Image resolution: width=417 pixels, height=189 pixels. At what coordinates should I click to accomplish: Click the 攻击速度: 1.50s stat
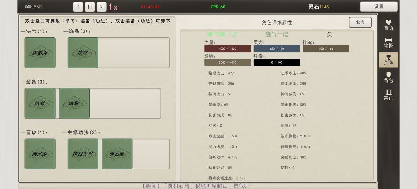pos(223,136)
